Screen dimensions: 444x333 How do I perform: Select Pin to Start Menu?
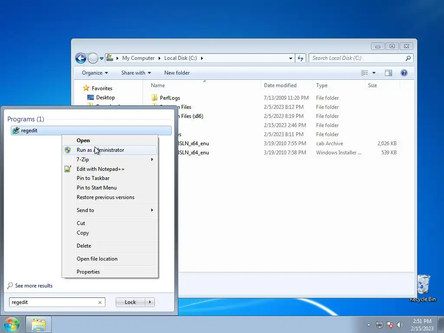(110, 188)
